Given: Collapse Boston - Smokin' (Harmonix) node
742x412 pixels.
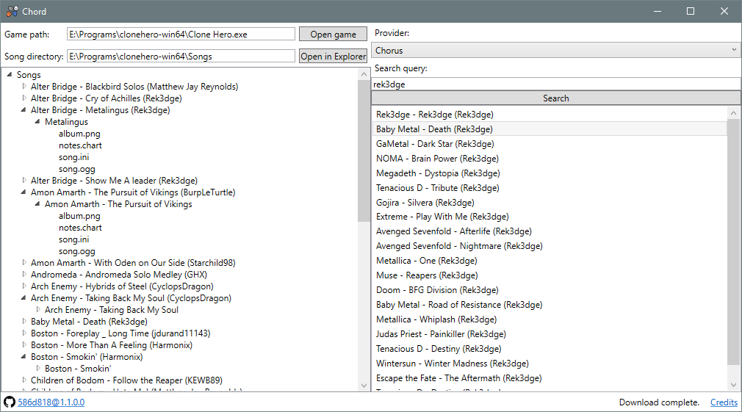Looking at the screenshot, I should point(24,357).
